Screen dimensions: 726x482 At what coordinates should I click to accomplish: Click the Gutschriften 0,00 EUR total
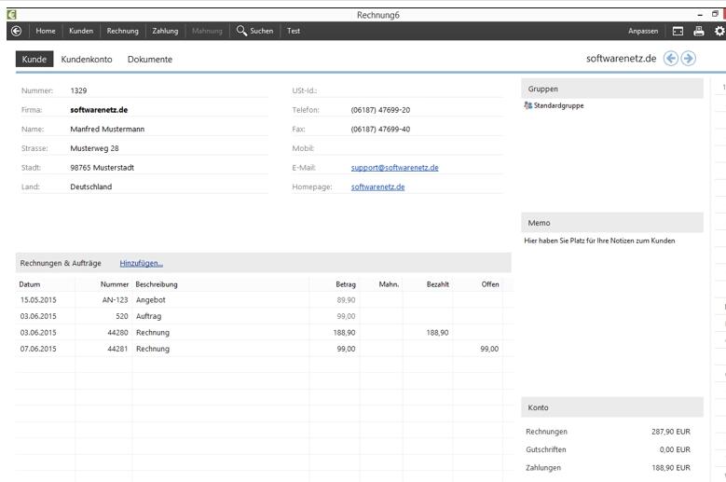pyautogui.click(x=608, y=449)
